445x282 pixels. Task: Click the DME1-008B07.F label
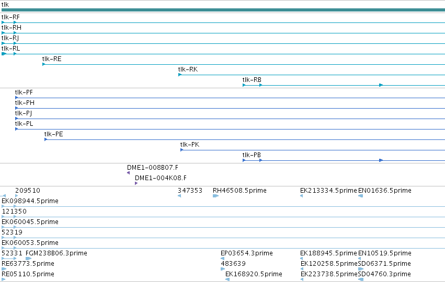coord(153,168)
